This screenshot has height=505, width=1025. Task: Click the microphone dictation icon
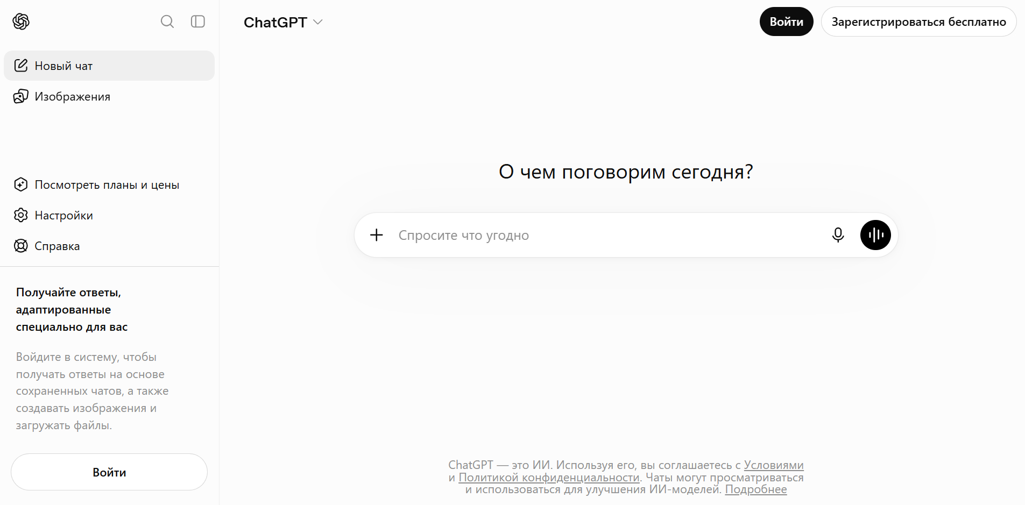point(838,235)
